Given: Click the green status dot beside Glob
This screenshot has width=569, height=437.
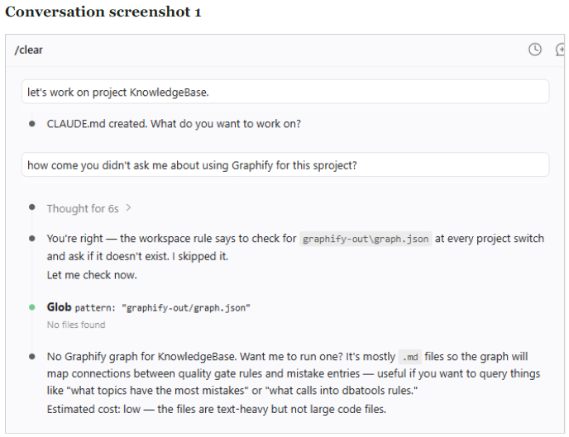Looking at the screenshot, I should click(x=32, y=307).
